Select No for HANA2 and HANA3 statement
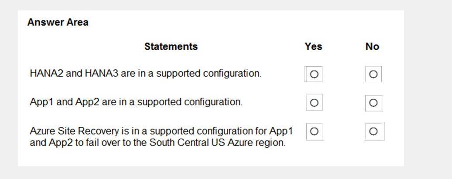Screen dimensions: 452x179 (x=373, y=74)
